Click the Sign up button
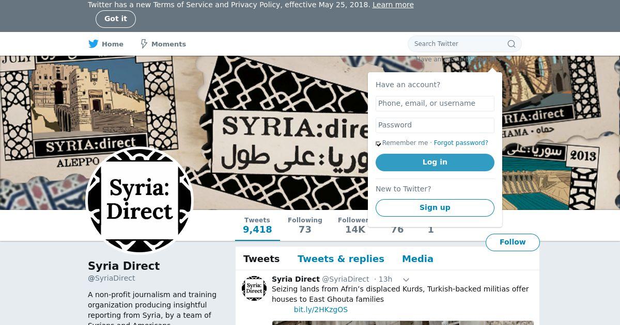This screenshot has width=620, height=325. [x=435, y=207]
